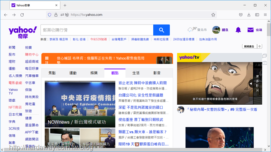Click the browser forward arrow
The height and width of the screenshot is (152, 271).
[x=14, y=15]
